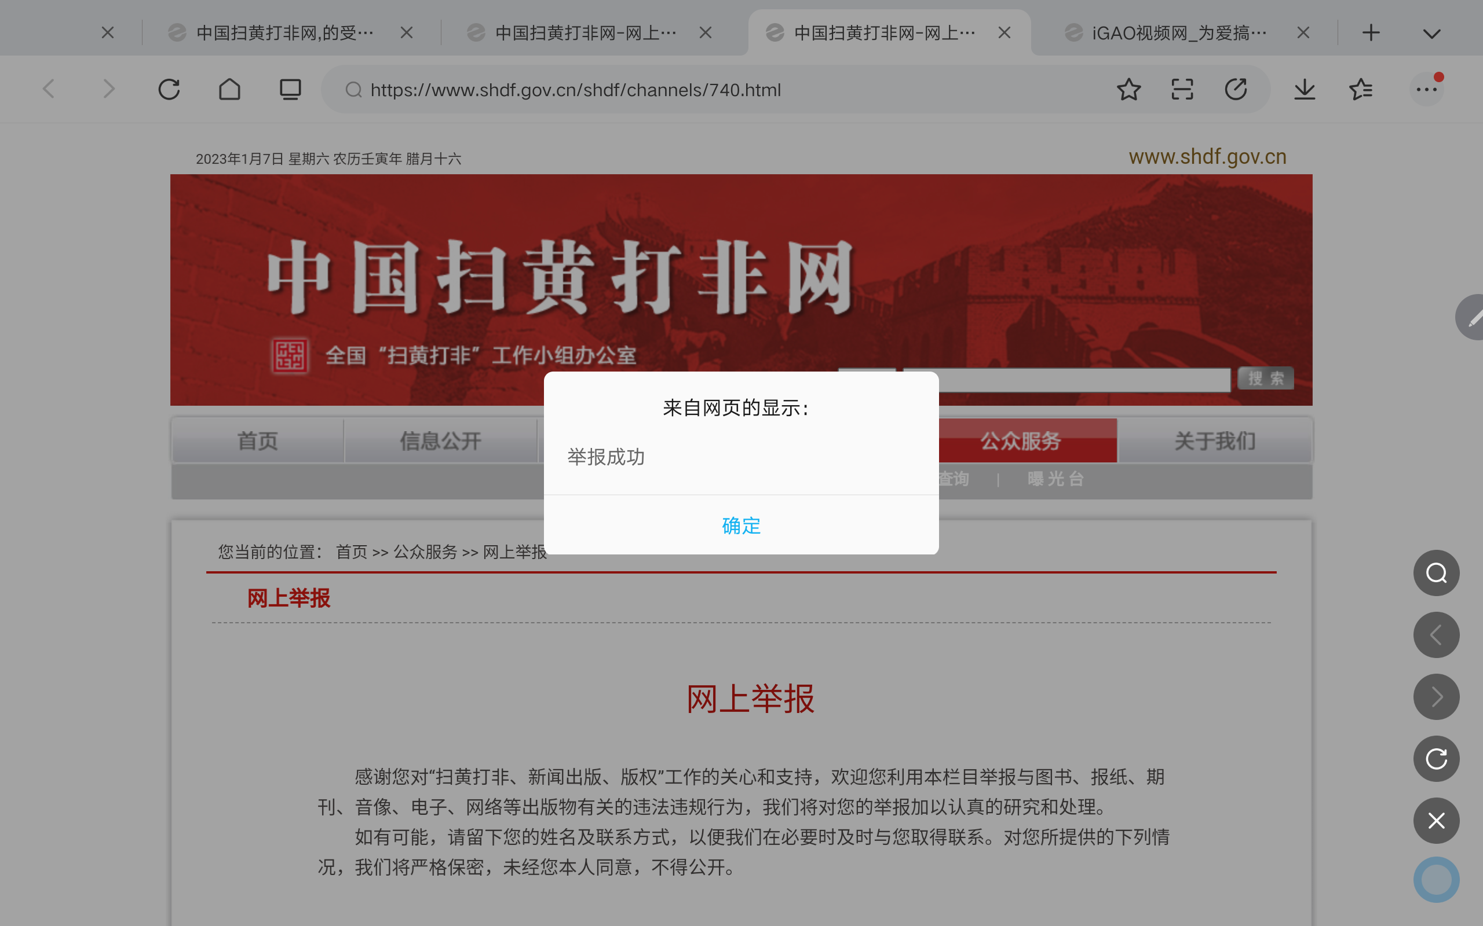Switch to the second '中国扫黄打非网-网上…' tab

585,32
